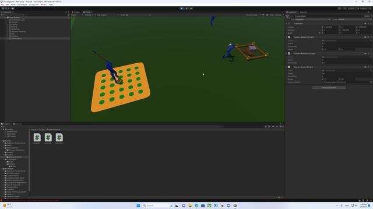Click the Project panel search field
373x209 pixels.
242,127
